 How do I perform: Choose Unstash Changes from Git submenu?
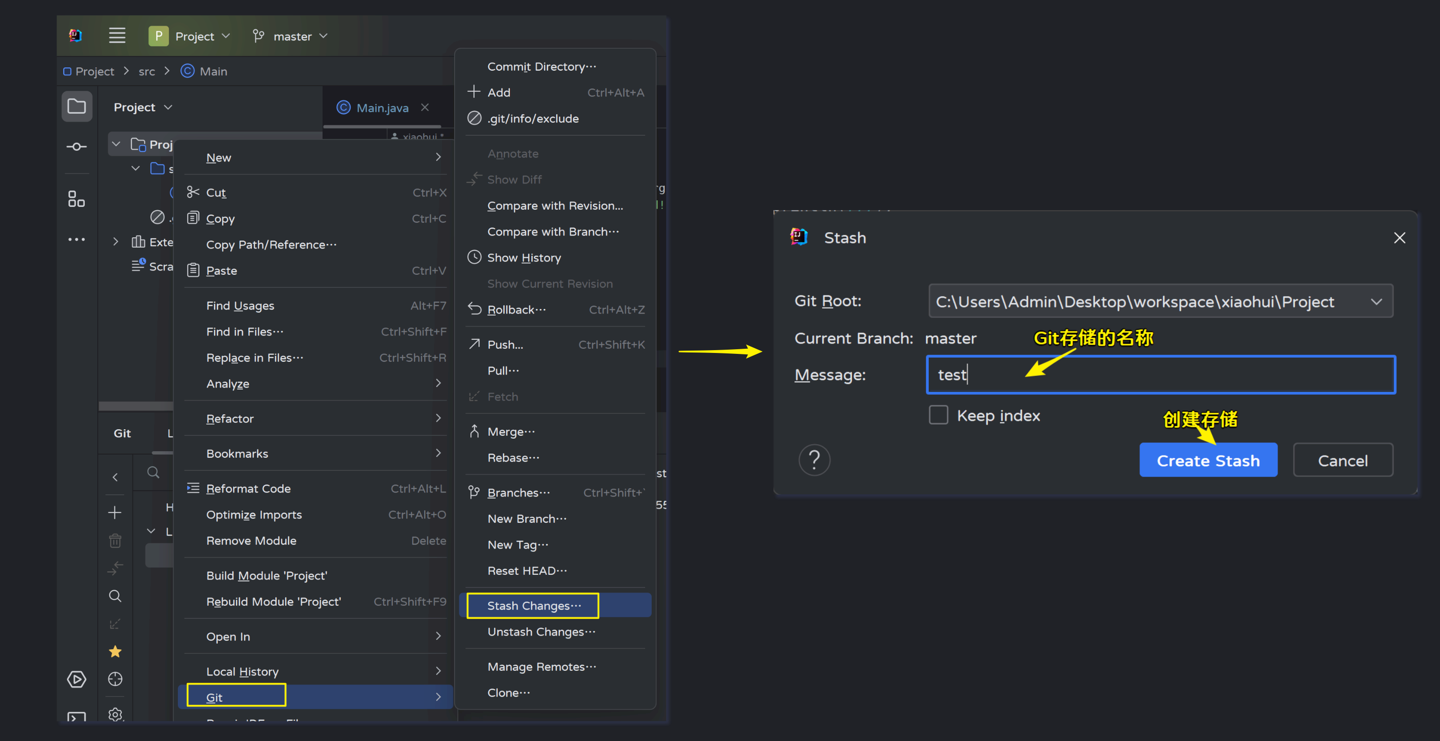(541, 631)
